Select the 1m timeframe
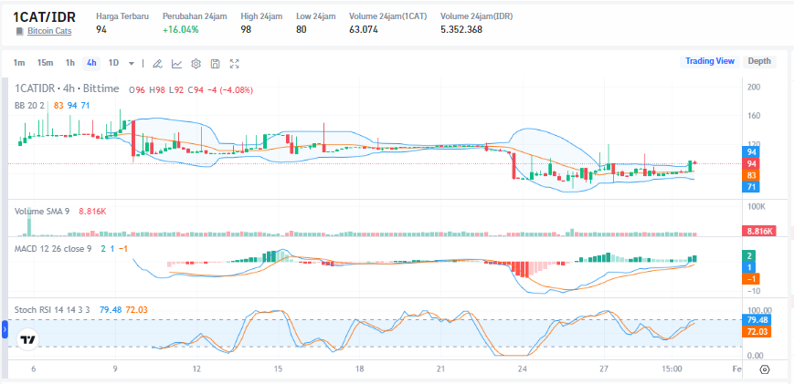Viewport: 794px width, 384px height. pos(19,63)
